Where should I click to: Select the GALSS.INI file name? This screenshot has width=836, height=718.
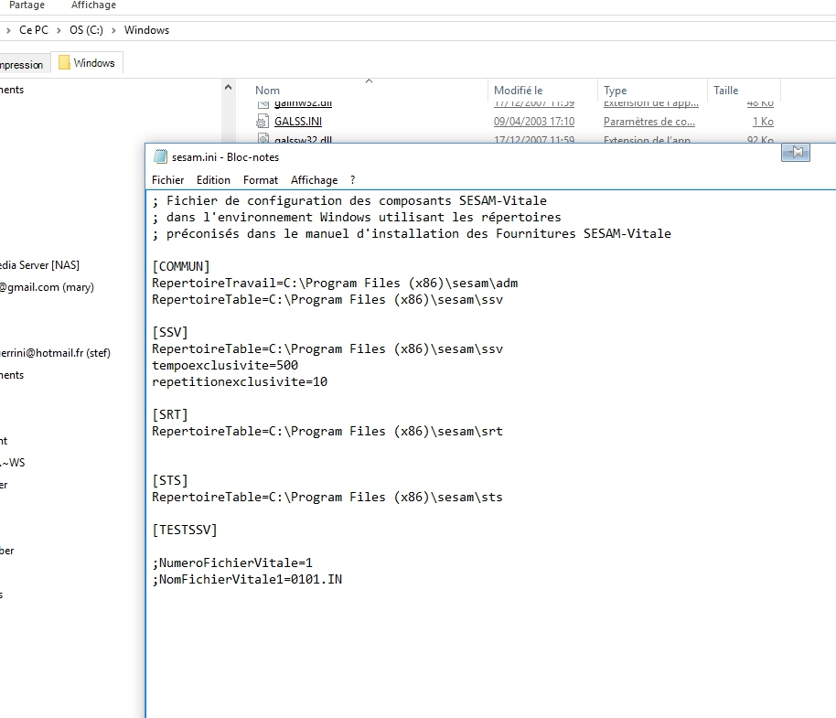point(297,122)
